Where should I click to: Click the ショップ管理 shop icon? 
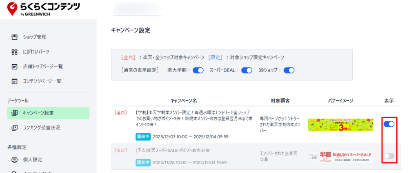(15, 37)
